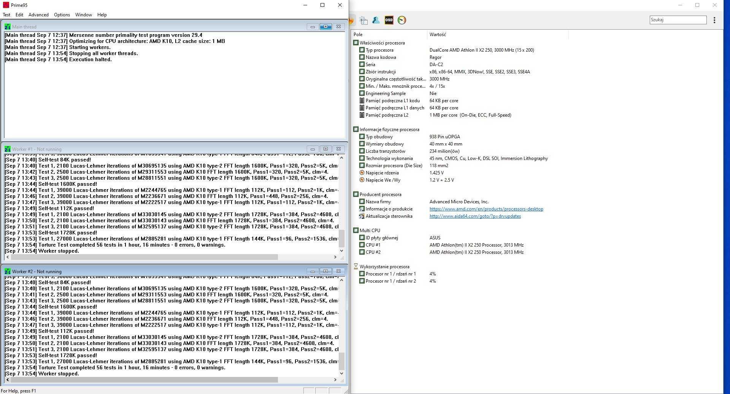
Task: Click Worker #1 vertical scrollbar up arrow
Action: 341,158
